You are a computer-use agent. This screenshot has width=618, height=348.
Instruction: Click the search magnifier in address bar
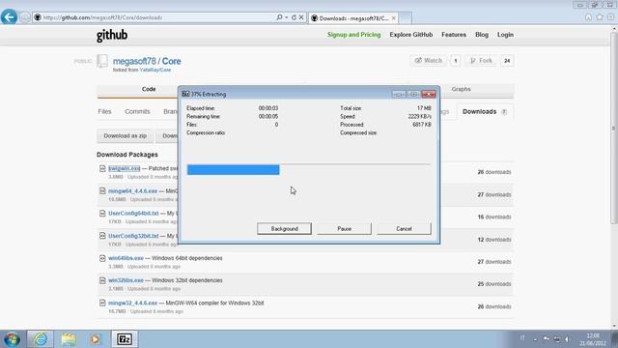point(279,17)
